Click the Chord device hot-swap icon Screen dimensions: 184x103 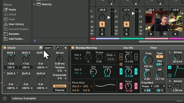coord(61,48)
